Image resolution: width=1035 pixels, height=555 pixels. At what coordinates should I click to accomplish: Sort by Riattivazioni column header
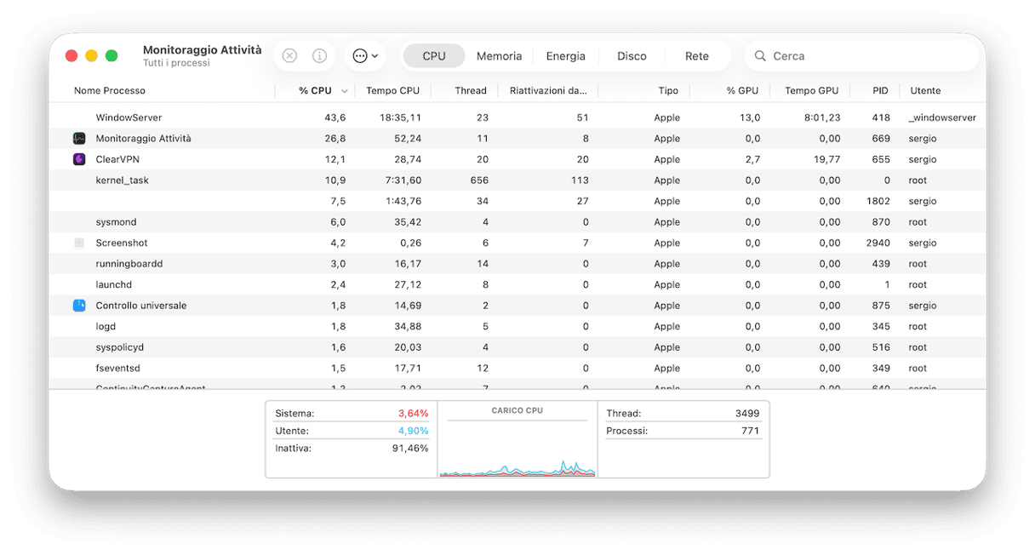tap(548, 90)
